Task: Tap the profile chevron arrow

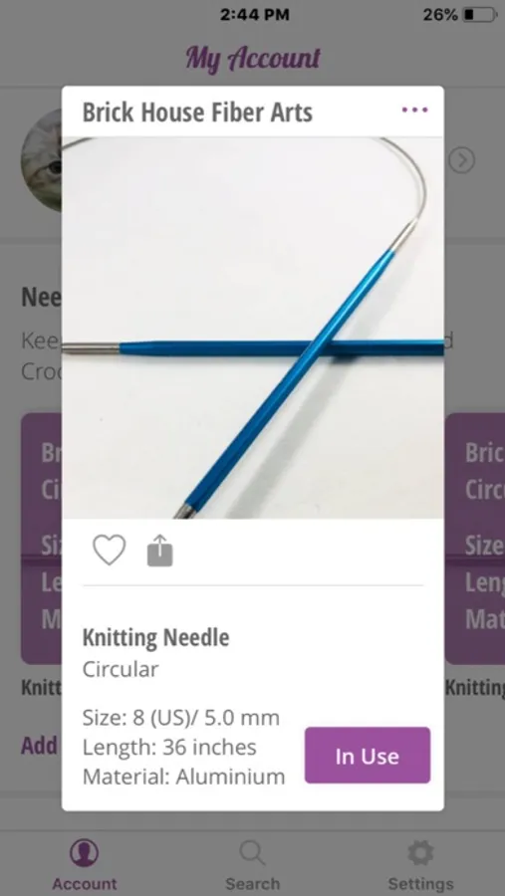Action: [461, 161]
